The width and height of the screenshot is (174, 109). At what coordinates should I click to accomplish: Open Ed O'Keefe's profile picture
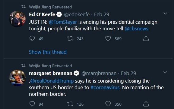(x=17, y=19)
